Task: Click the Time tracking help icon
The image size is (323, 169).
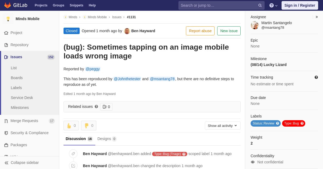Action: point(316,77)
